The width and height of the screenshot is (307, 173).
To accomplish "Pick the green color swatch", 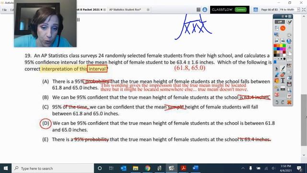I will click(284, 46).
